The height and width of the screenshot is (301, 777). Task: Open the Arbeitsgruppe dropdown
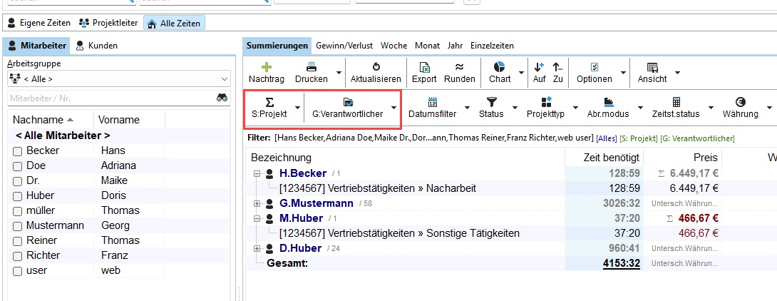pyautogui.click(x=118, y=79)
